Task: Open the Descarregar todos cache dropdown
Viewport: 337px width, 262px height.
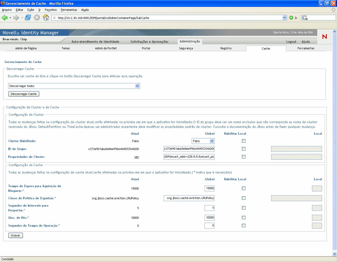Action: click(x=74, y=86)
